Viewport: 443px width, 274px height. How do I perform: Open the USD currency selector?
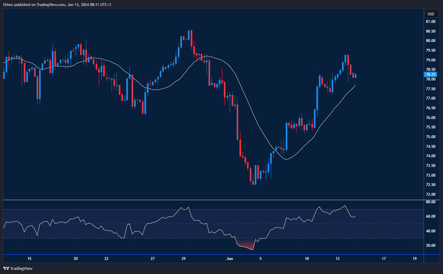431,14
